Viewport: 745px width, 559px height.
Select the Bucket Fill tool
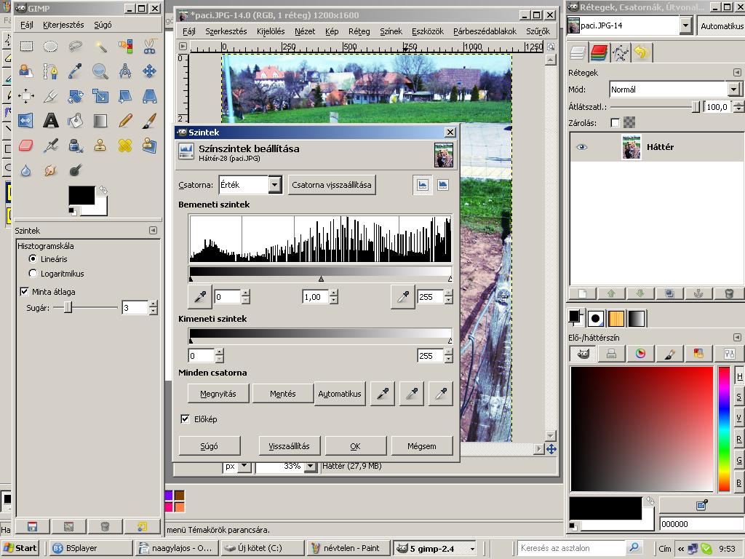74,120
